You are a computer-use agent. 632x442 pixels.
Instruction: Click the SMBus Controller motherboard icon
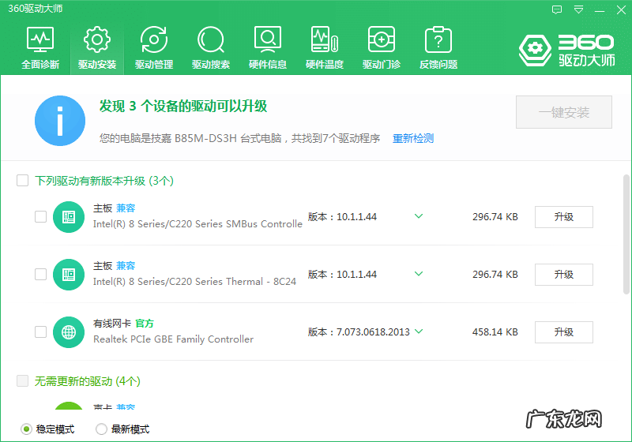69,217
